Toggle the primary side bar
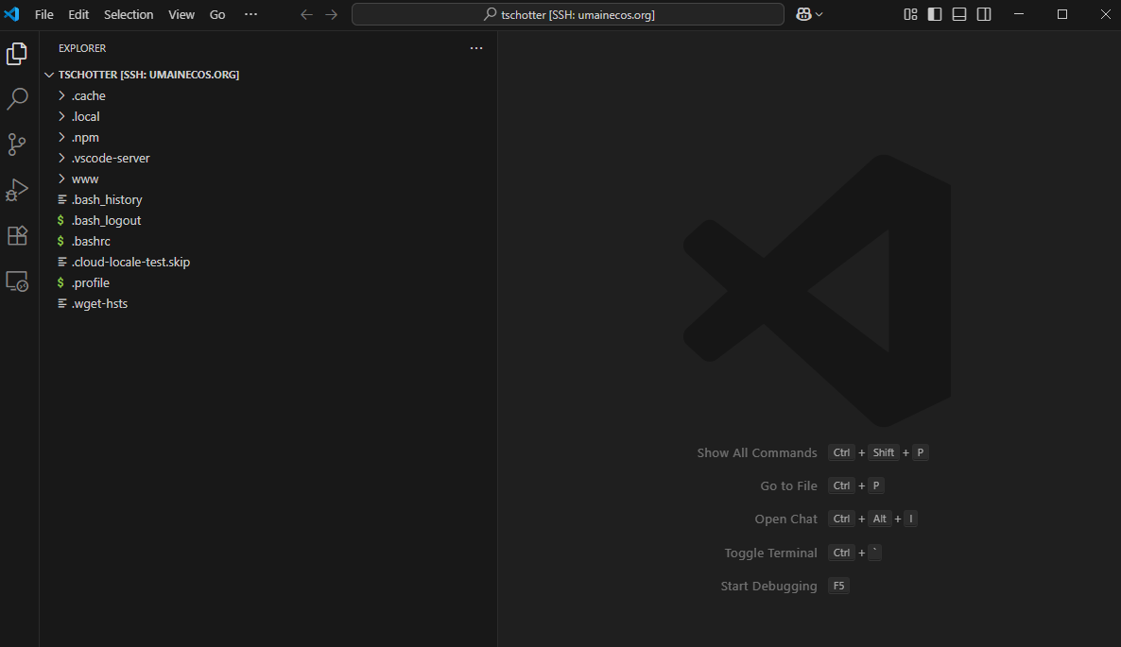This screenshot has width=1121, height=647. pos(935,14)
